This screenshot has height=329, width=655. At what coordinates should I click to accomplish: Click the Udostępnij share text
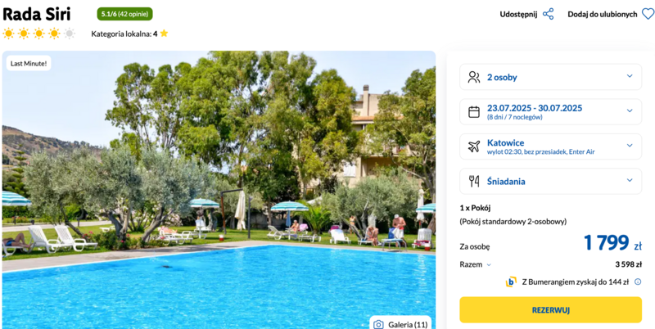pos(518,14)
